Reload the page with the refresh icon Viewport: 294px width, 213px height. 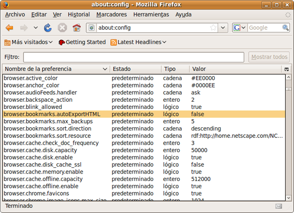click(48, 28)
